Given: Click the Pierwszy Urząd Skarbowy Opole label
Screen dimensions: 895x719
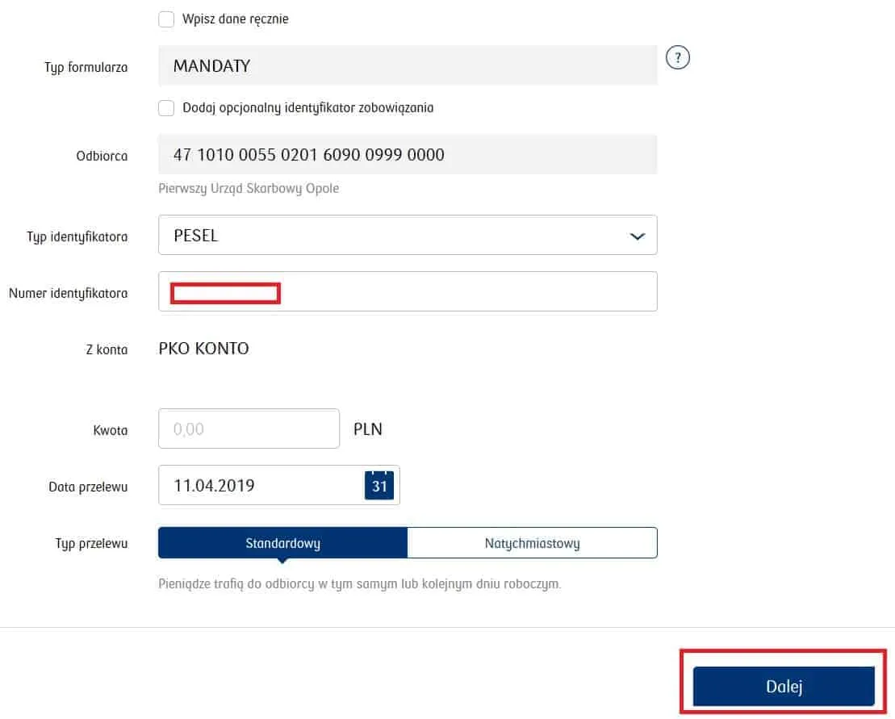Looking at the screenshot, I should 248,188.
